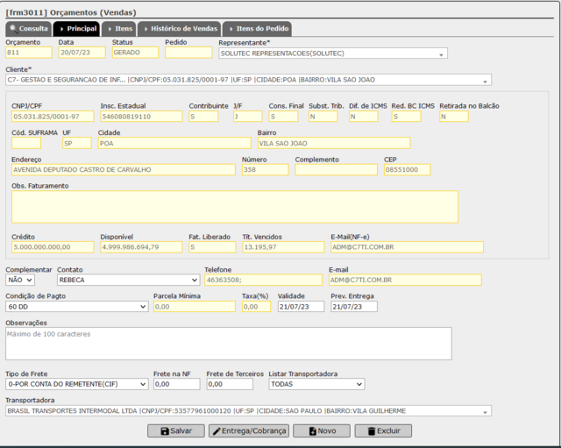Click the Telefone field 46363508
This screenshot has width=561, height=448.
pos(263,280)
